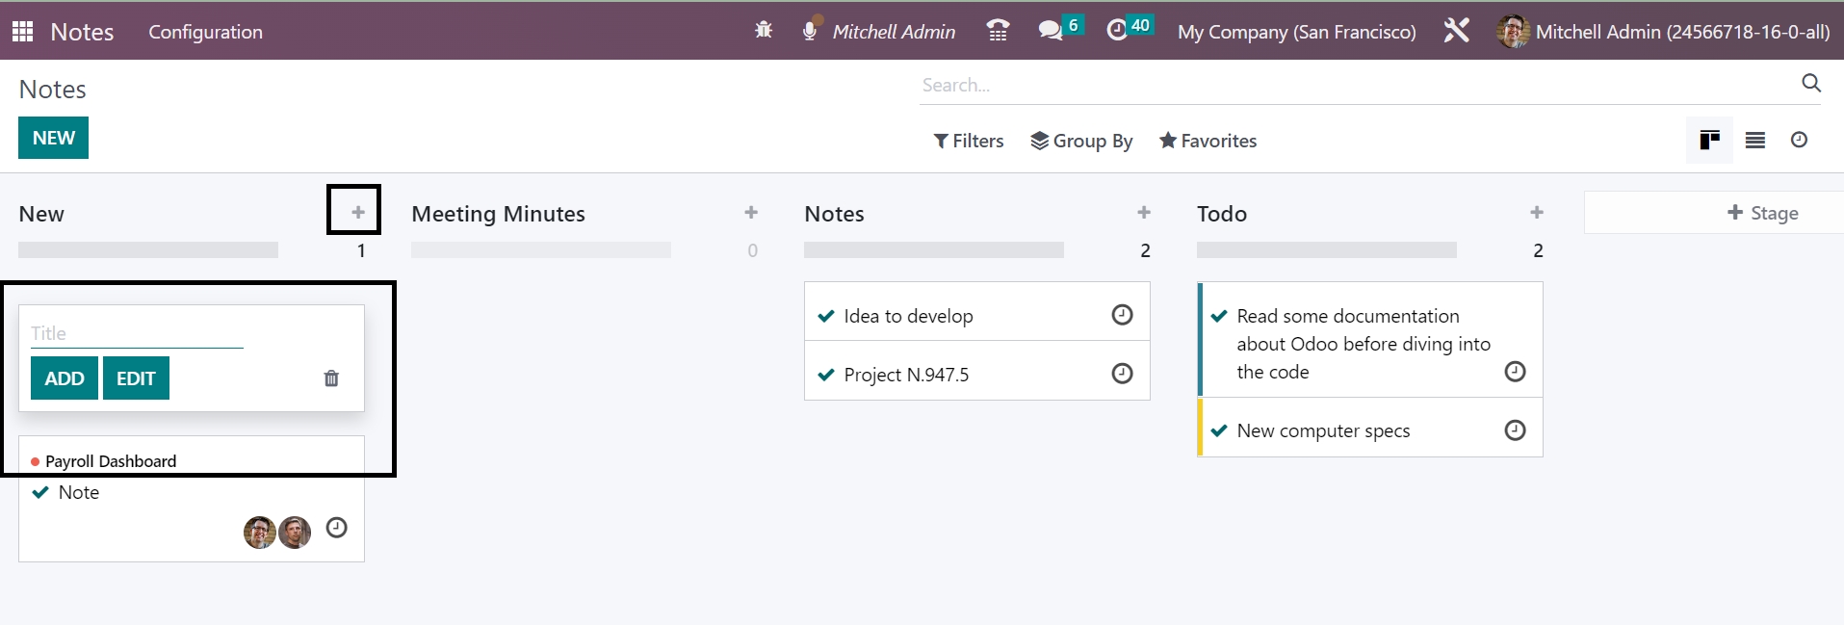
Task: Expand the Filters dropdown
Action: tap(969, 141)
